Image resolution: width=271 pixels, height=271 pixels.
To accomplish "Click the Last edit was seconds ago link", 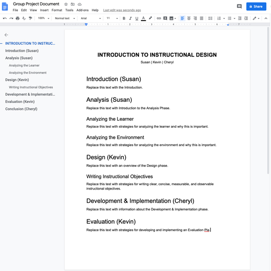I will 122,10.
